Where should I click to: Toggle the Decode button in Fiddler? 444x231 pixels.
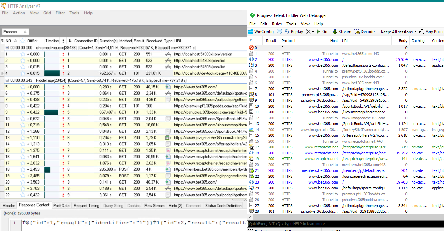click(x=364, y=32)
